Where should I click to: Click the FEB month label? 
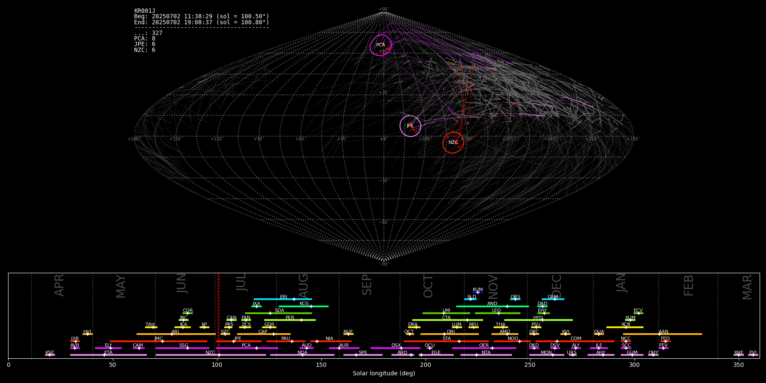point(689,285)
